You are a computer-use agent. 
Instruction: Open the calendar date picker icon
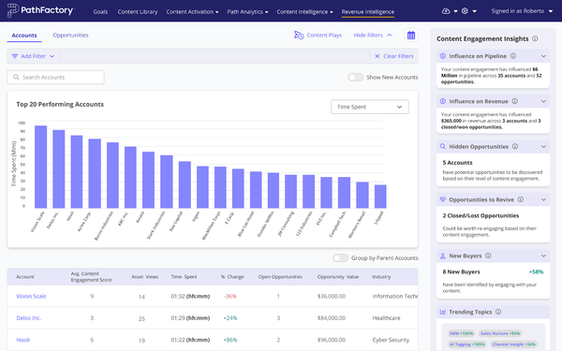pyautogui.click(x=411, y=36)
